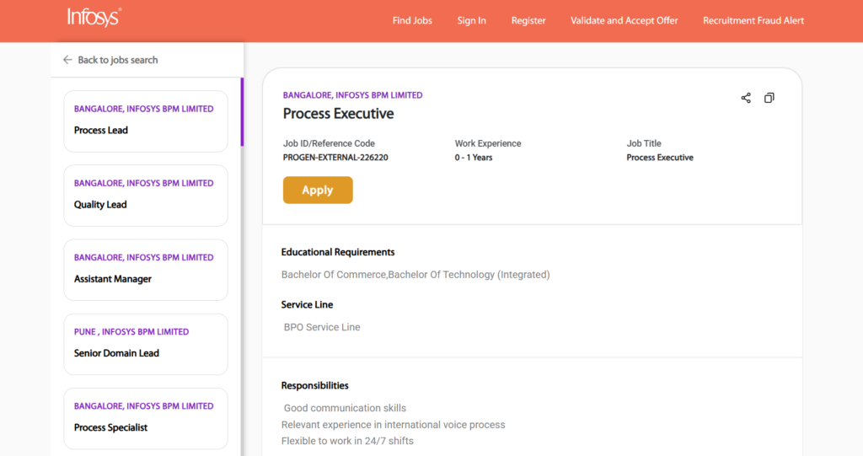
Task: Select the Process Lead job card
Action: coord(145,121)
